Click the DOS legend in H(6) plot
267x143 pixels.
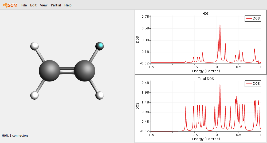(253, 18)
